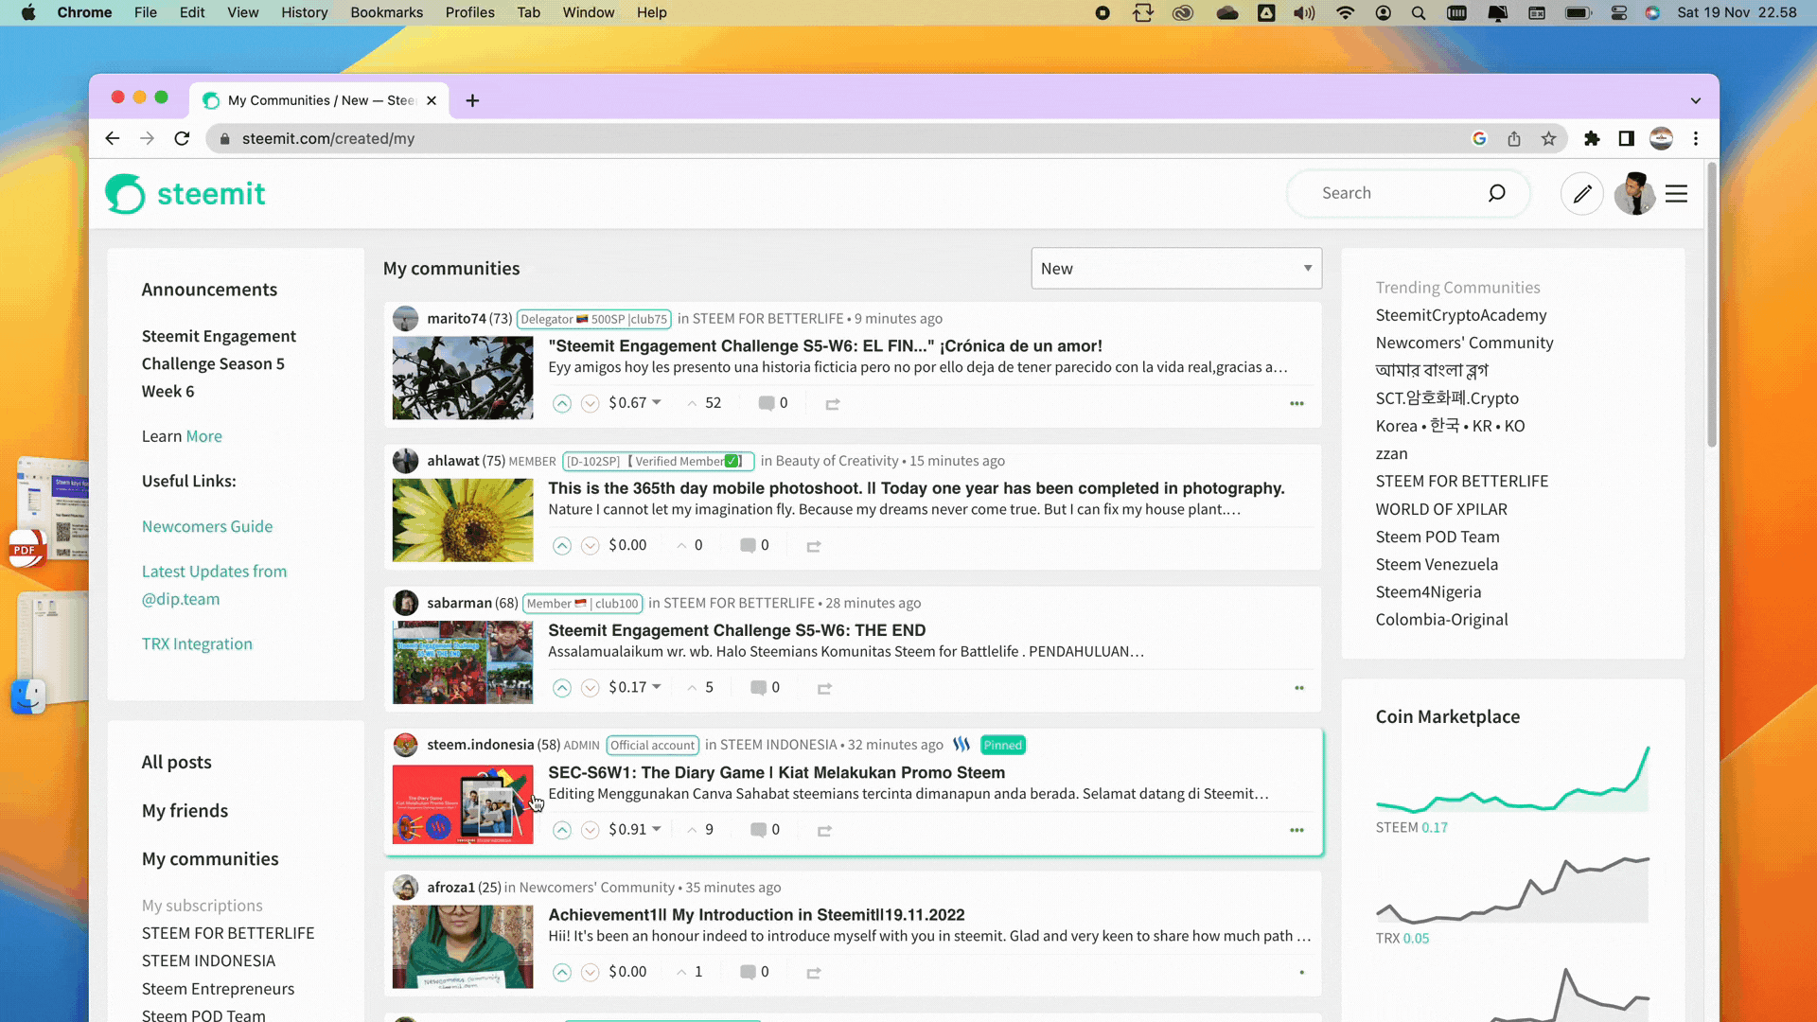Show voters for sabarman's 5 votes
Screen dimensions: 1817x1022
[x=700, y=688]
